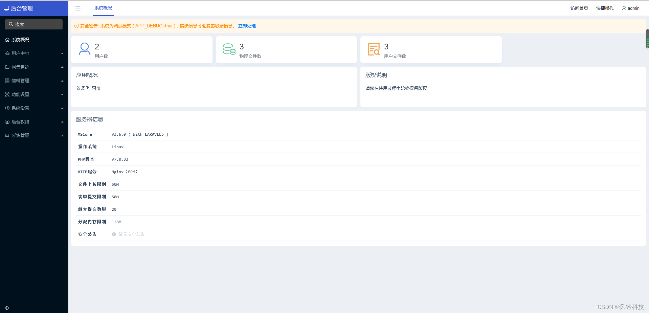The image size is (649, 313).
Task: Click the users icon beside 用户中心
Action: tap(7, 53)
